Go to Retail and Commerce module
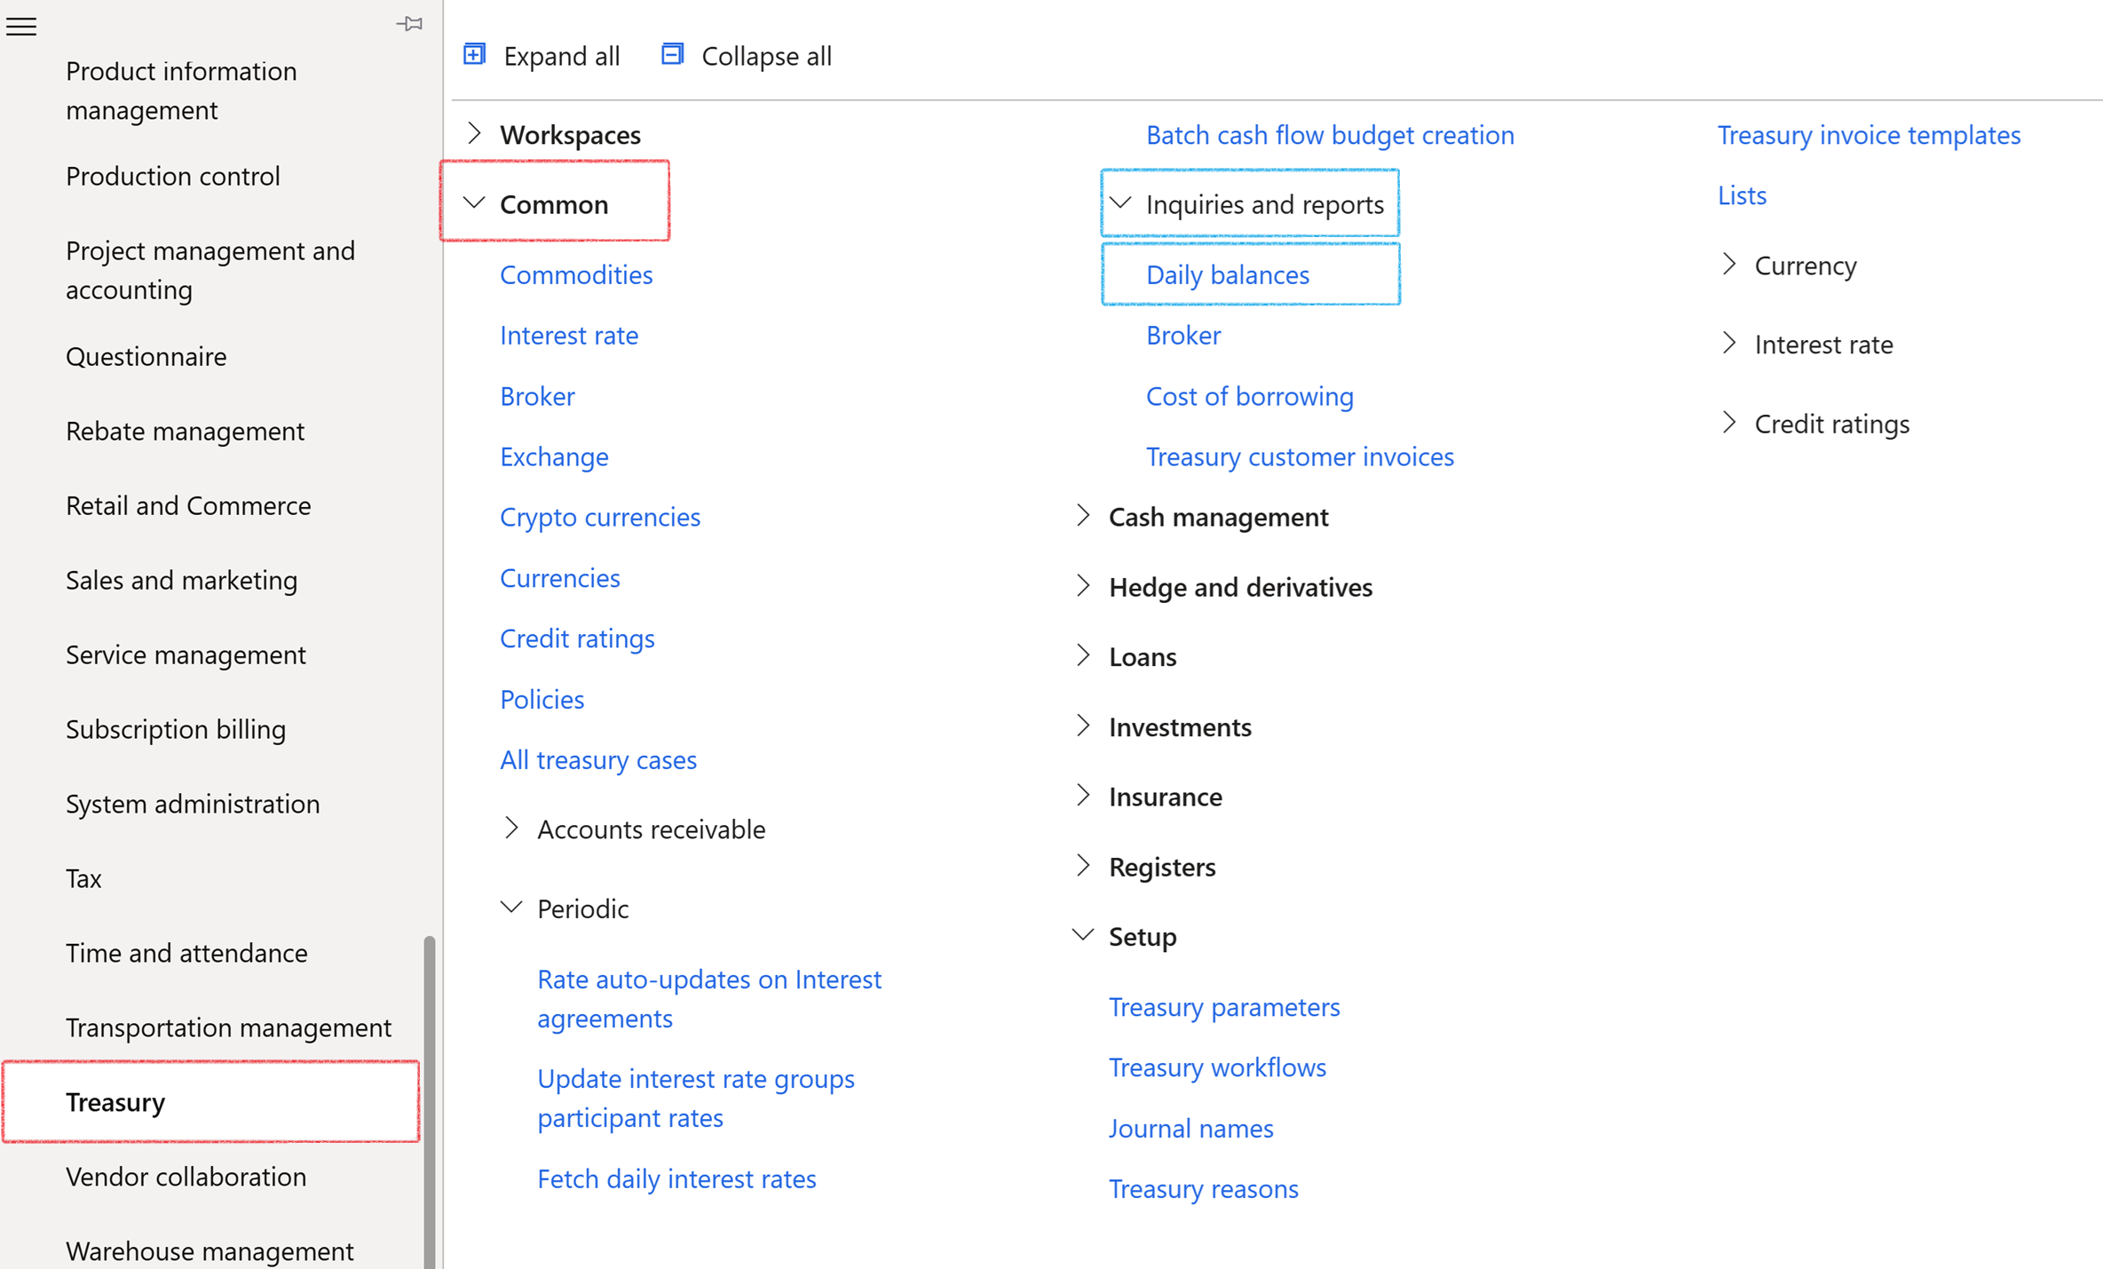Viewport: 2103px width, 1269px height. tap(188, 504)
